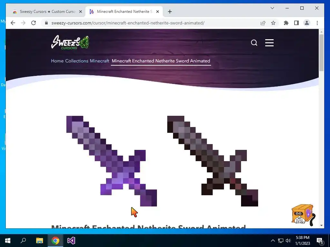The height and width of the screenshot is (247, 330).
Task: Click the scrollbar up arrow
Action: [321, 32]
